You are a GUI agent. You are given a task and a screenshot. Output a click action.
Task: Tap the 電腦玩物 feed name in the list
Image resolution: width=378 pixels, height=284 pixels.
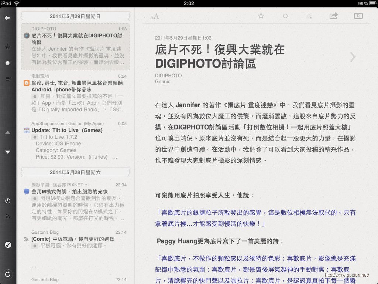[x=40, y=76]
